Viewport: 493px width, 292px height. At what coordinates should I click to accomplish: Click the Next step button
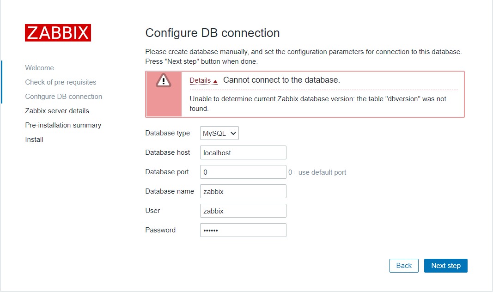pos(445,266)
